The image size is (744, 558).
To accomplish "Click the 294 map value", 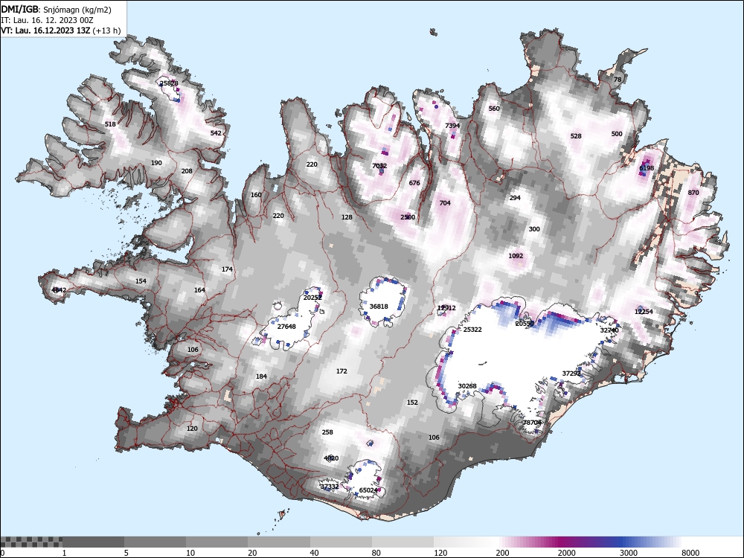I will [515, 199].
